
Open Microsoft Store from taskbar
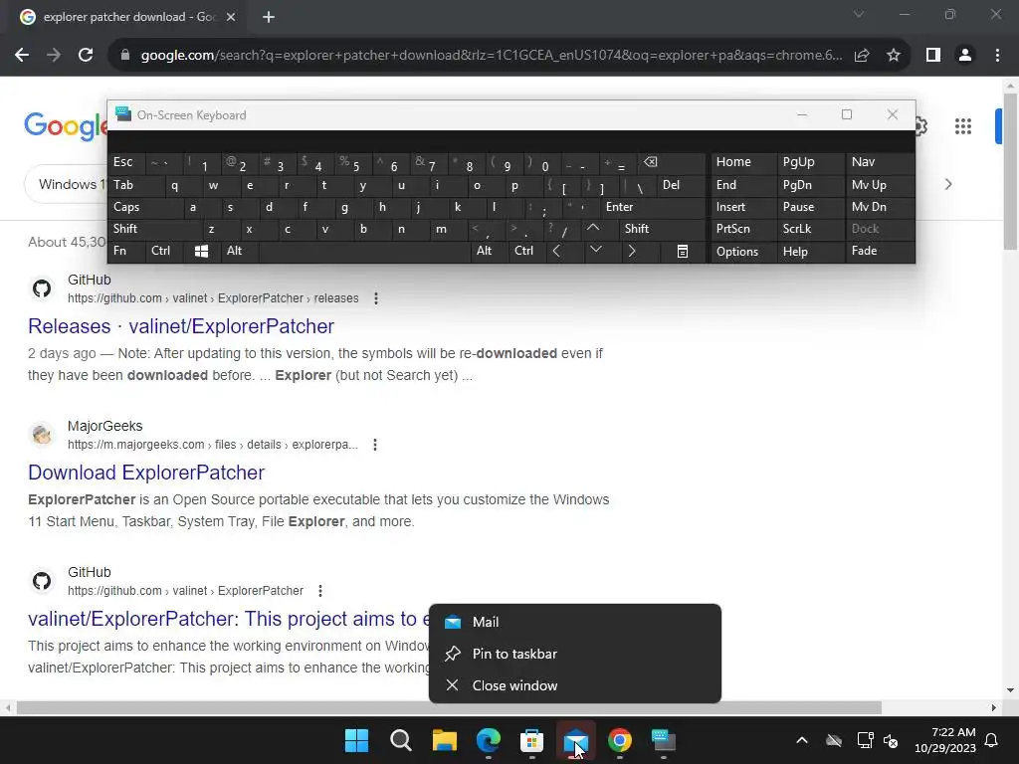(x=531, y=740)
